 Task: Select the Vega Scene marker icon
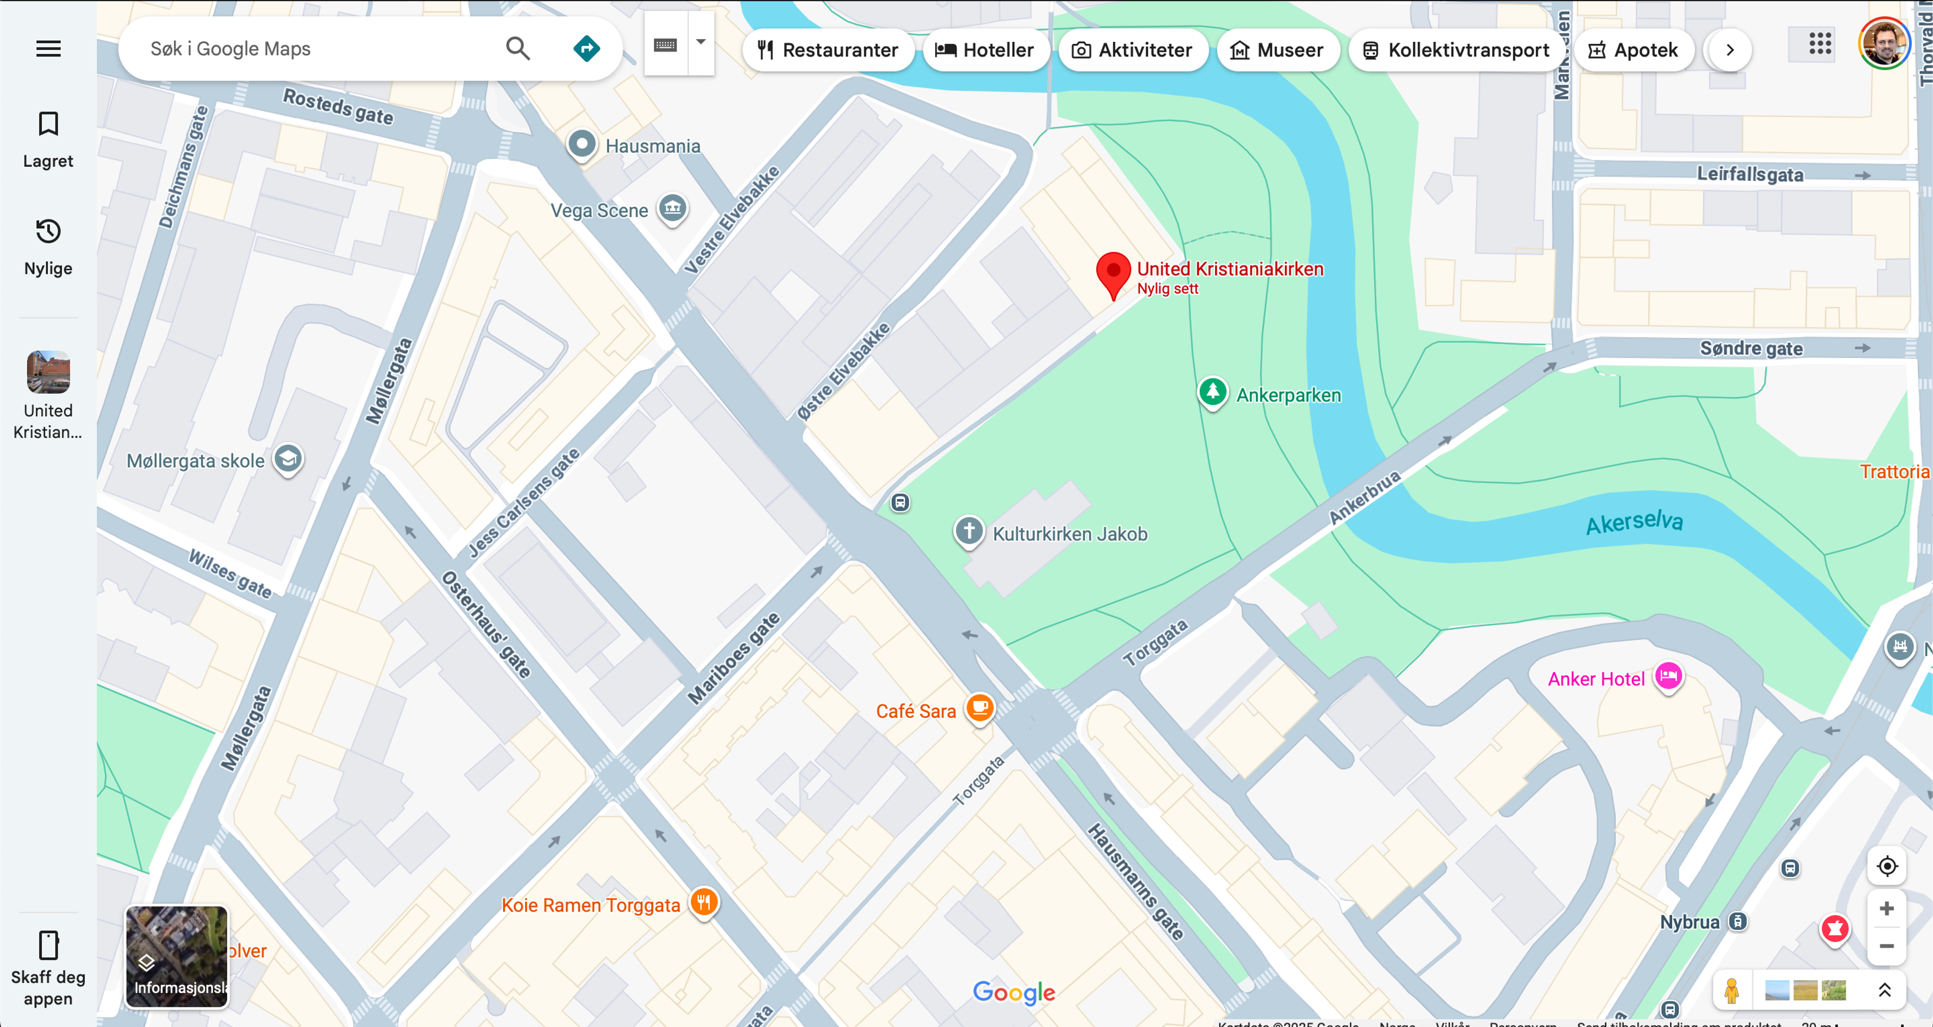pyautogui.click(x=673, y=209)
